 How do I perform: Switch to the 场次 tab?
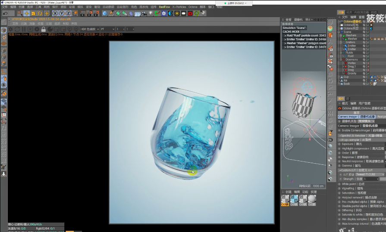tap(349, 12)
